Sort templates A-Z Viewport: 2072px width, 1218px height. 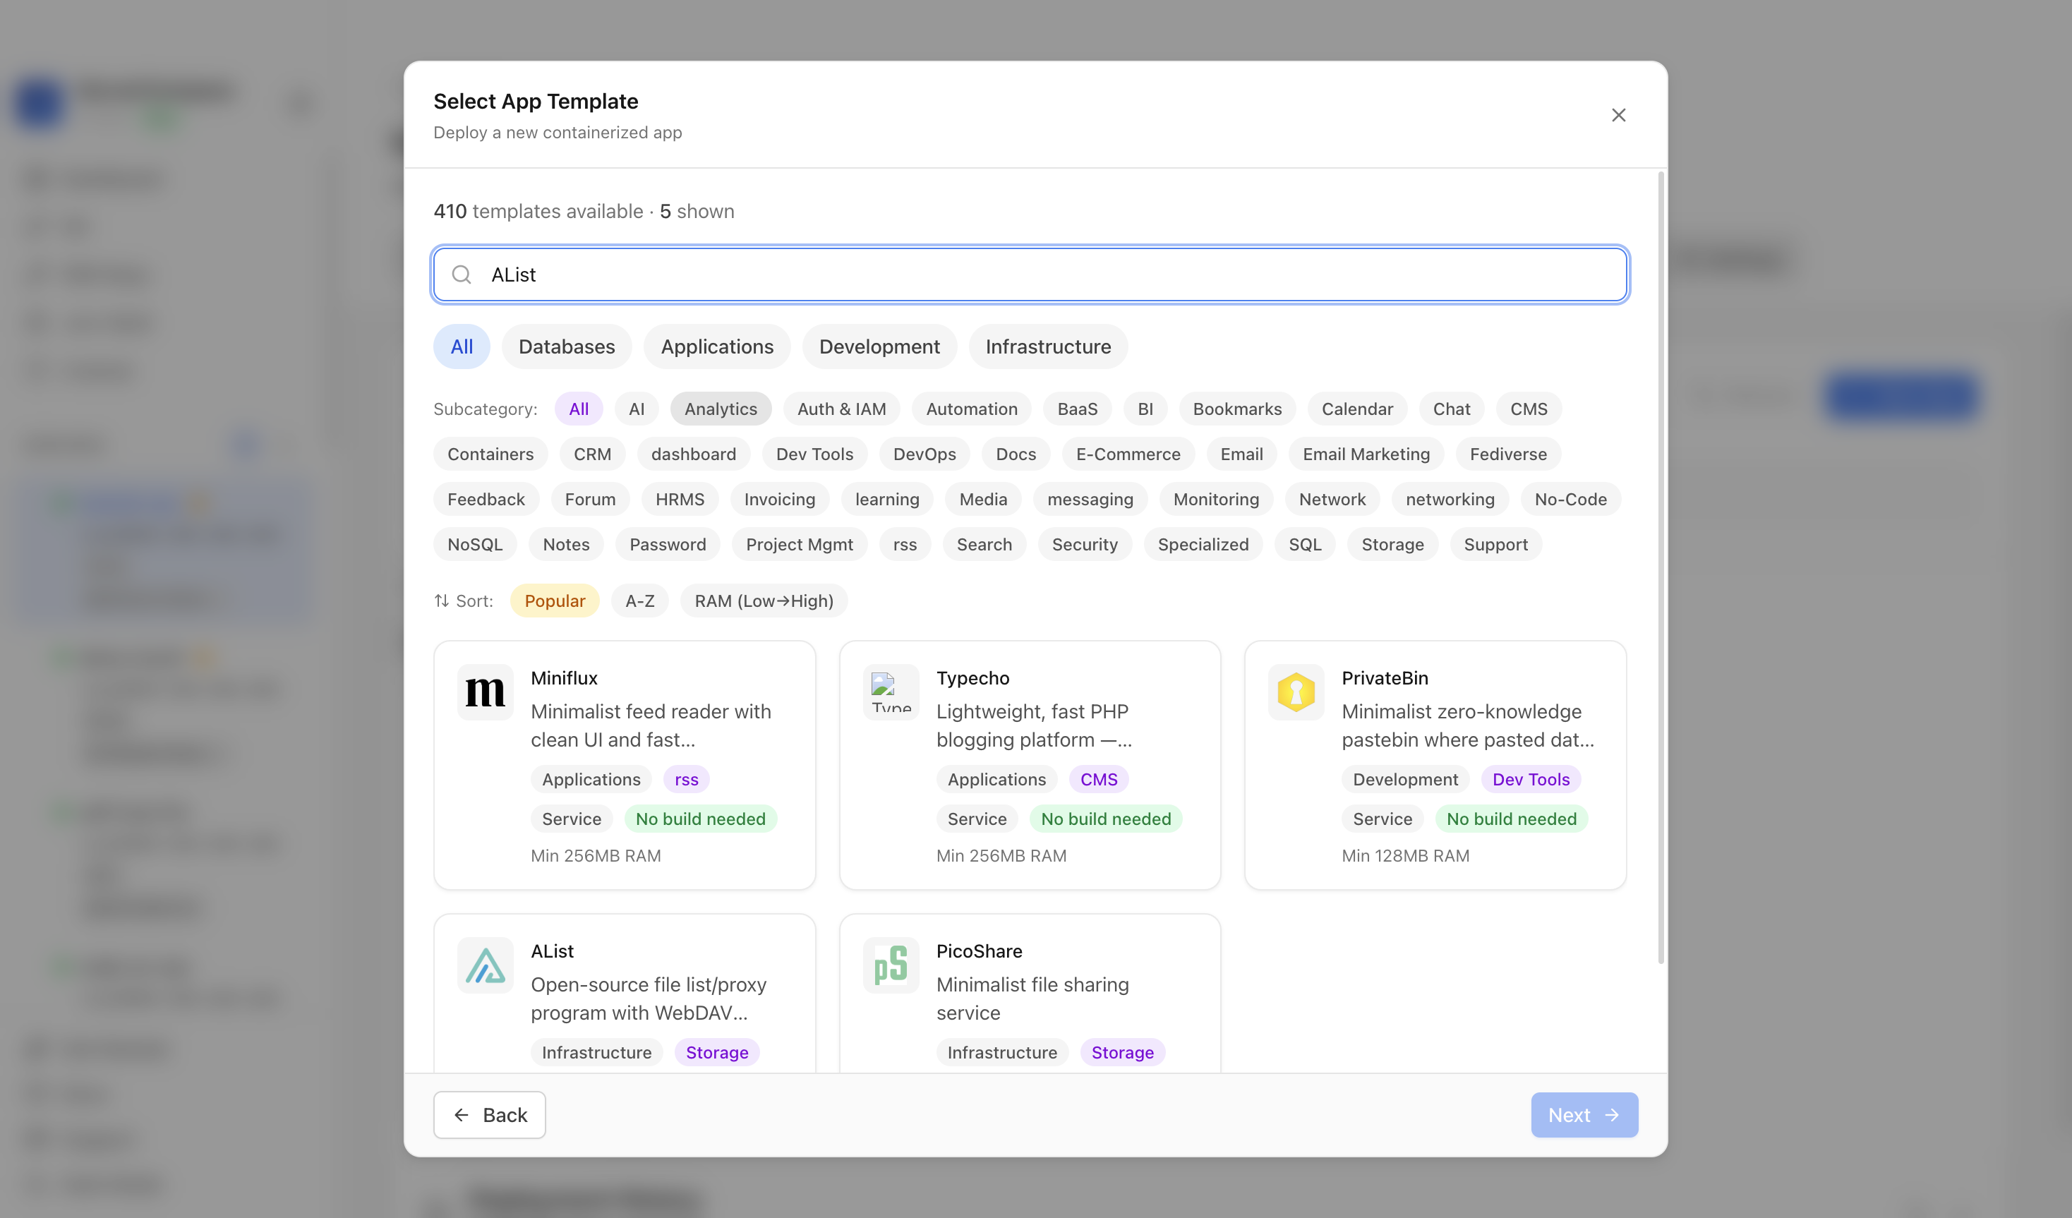click(x=639, y=601)
